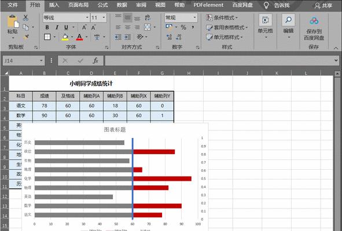Click the 共享 share button
The width and height of the screenshot is (342, 231).
click(323, 5)
